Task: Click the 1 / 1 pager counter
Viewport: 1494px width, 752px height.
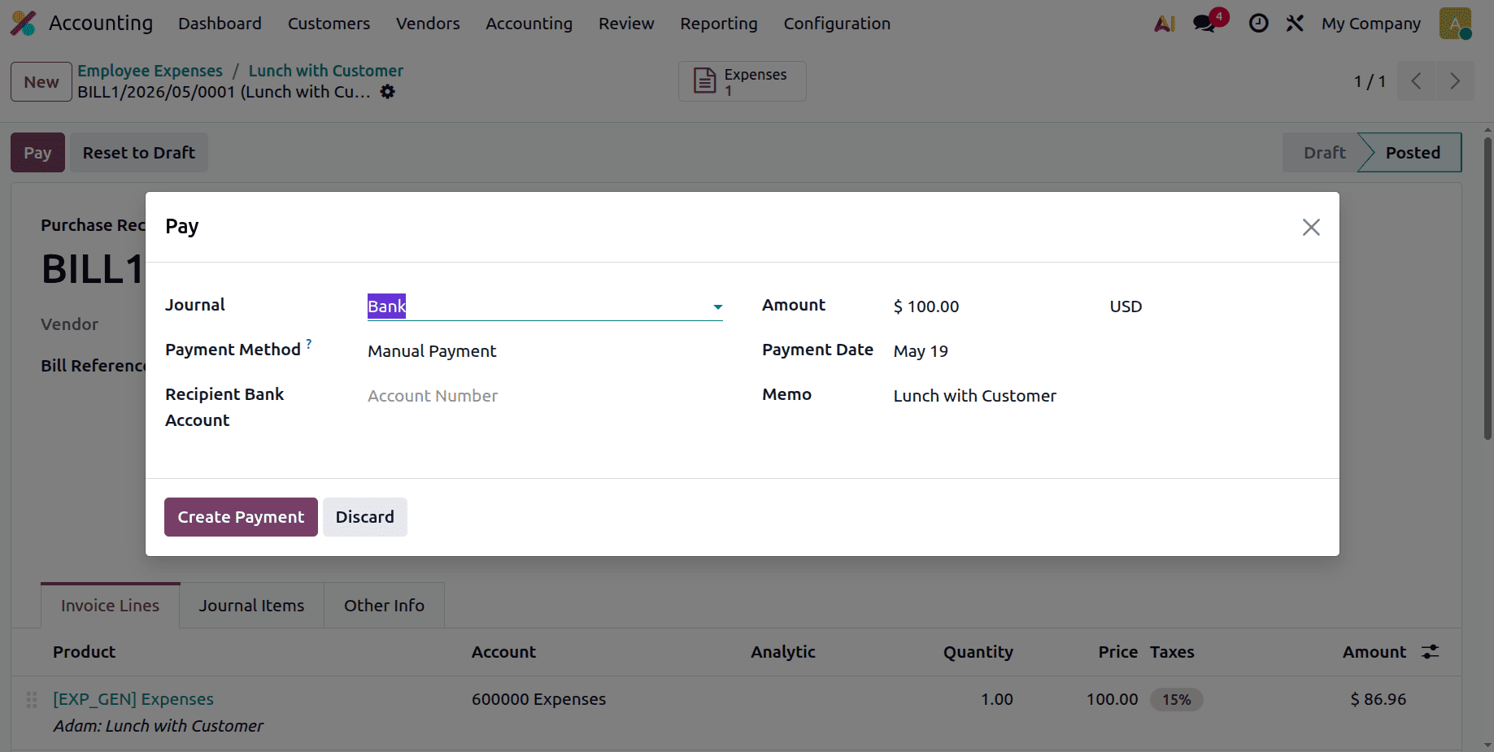Action: coord(1370,82)
